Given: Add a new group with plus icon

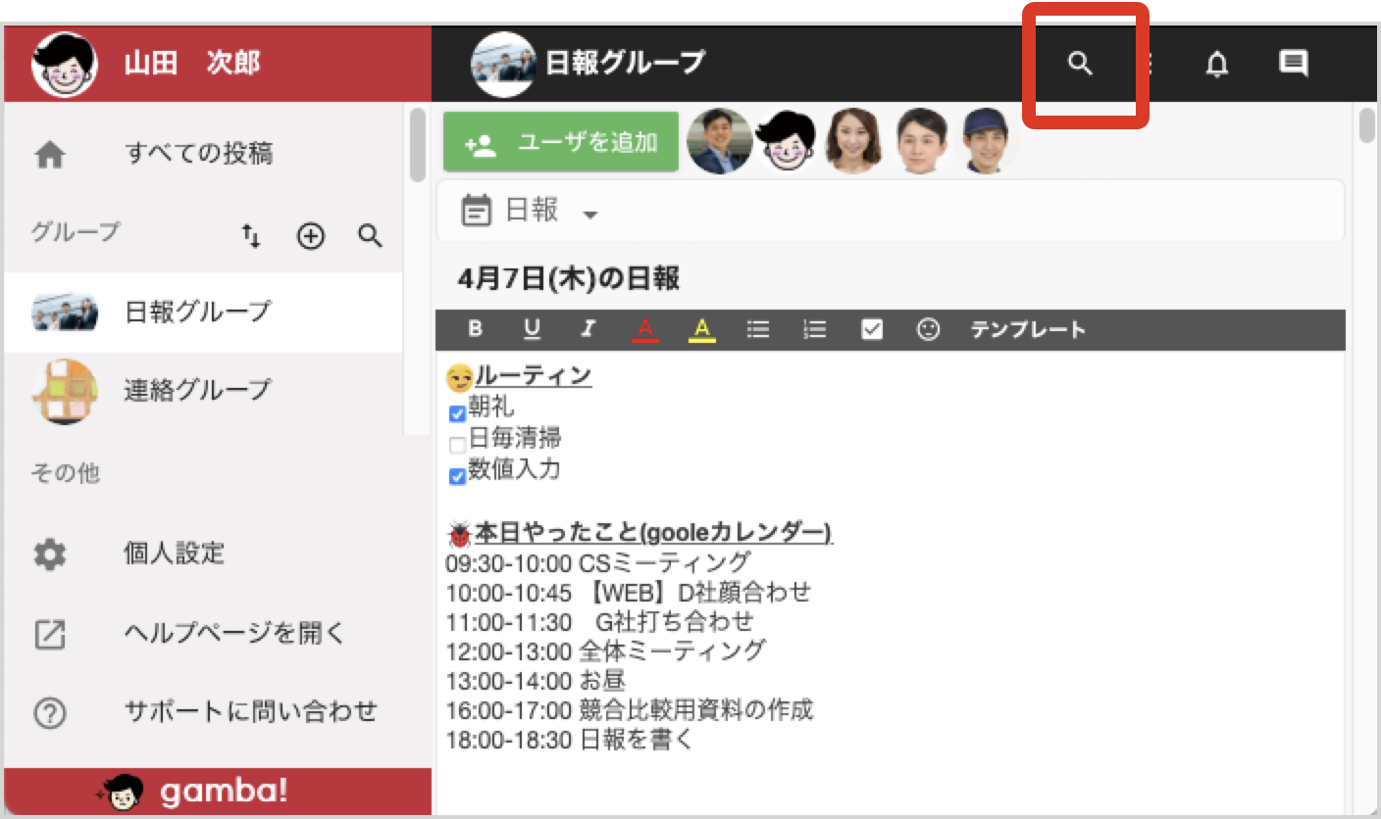Looking at the screenshot, I should click(311, 235).
